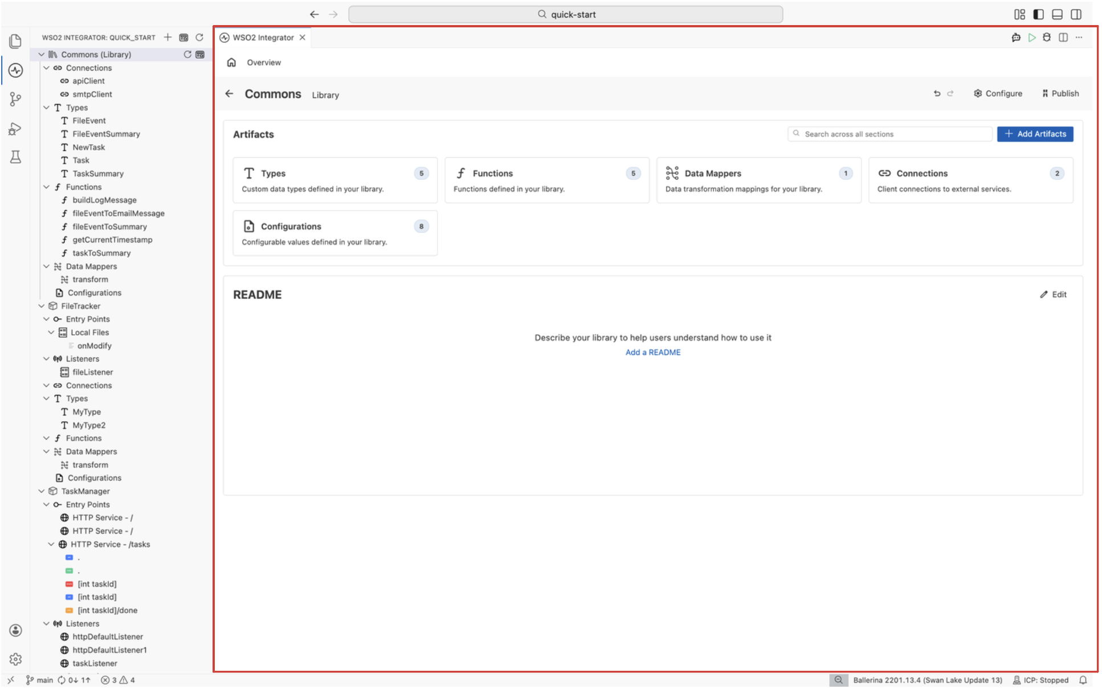Viewport: 1102px width, 689px height.
Task: Click the redo icon in Commons header
Action: pos(950,93)
